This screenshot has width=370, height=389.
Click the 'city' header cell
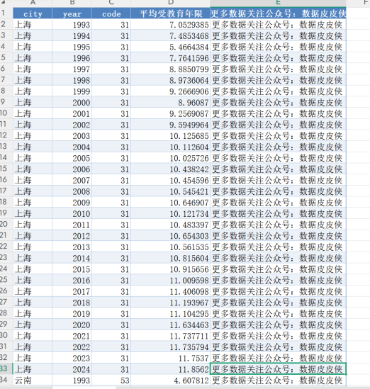click(33, 13)
